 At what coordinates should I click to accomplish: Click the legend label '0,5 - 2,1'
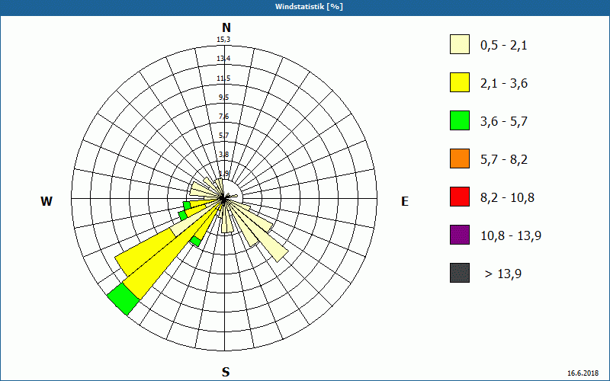(504, 46)
